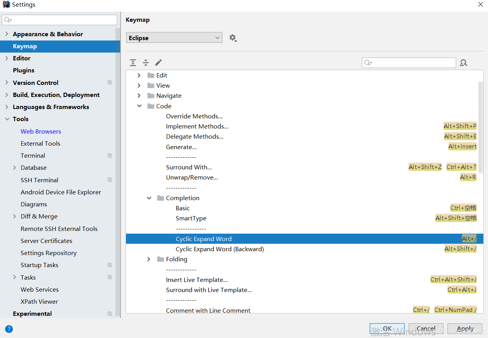Open Diagrams settings page
This screenshot has width=488, height=338.
click(34, 204)
